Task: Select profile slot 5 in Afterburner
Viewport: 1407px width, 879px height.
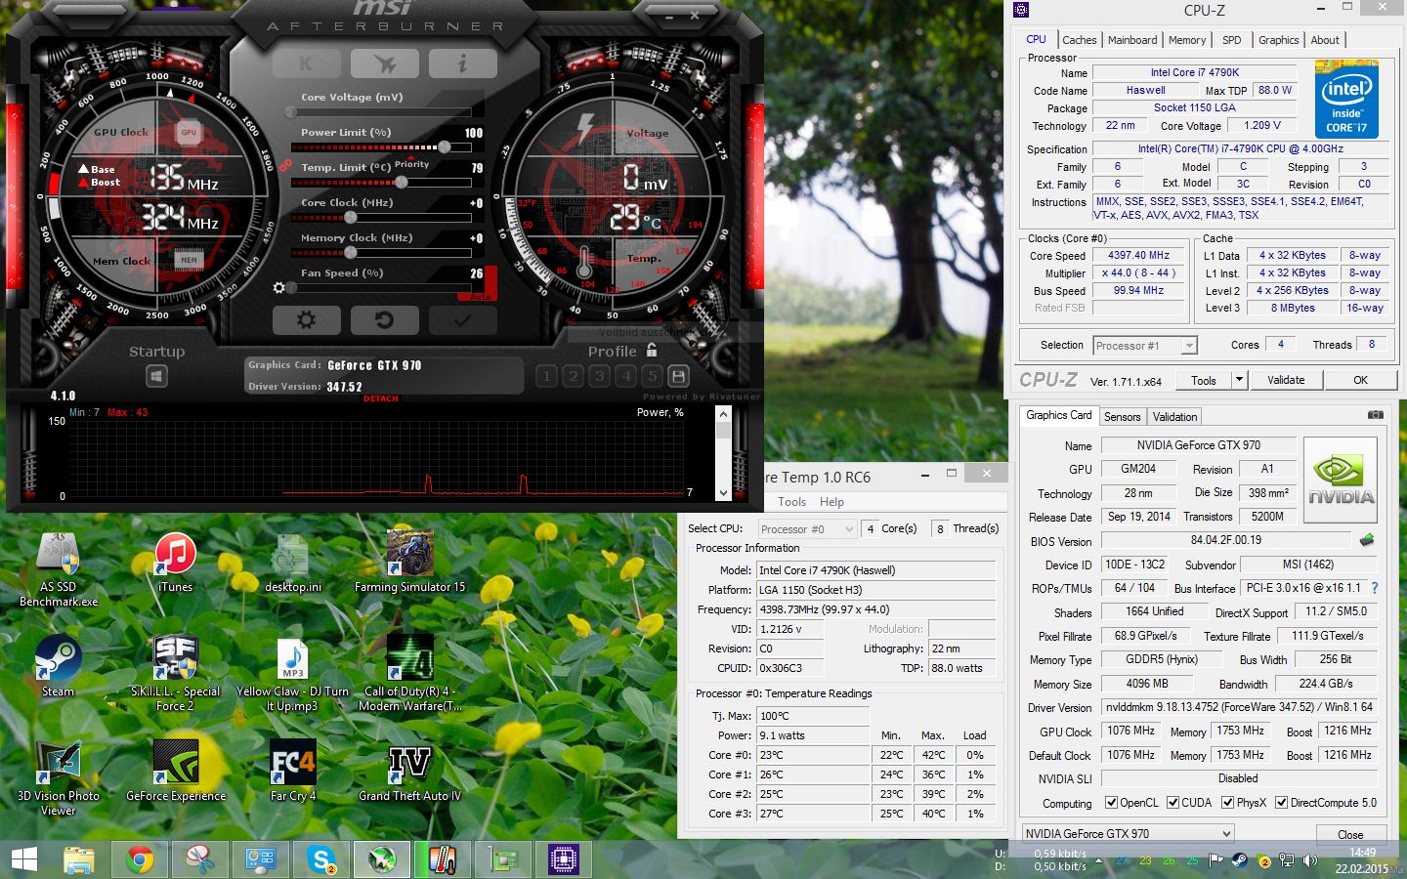Action: coord(653,376)
